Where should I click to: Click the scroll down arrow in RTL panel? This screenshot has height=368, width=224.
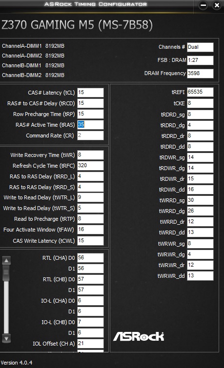coord(6,338)
